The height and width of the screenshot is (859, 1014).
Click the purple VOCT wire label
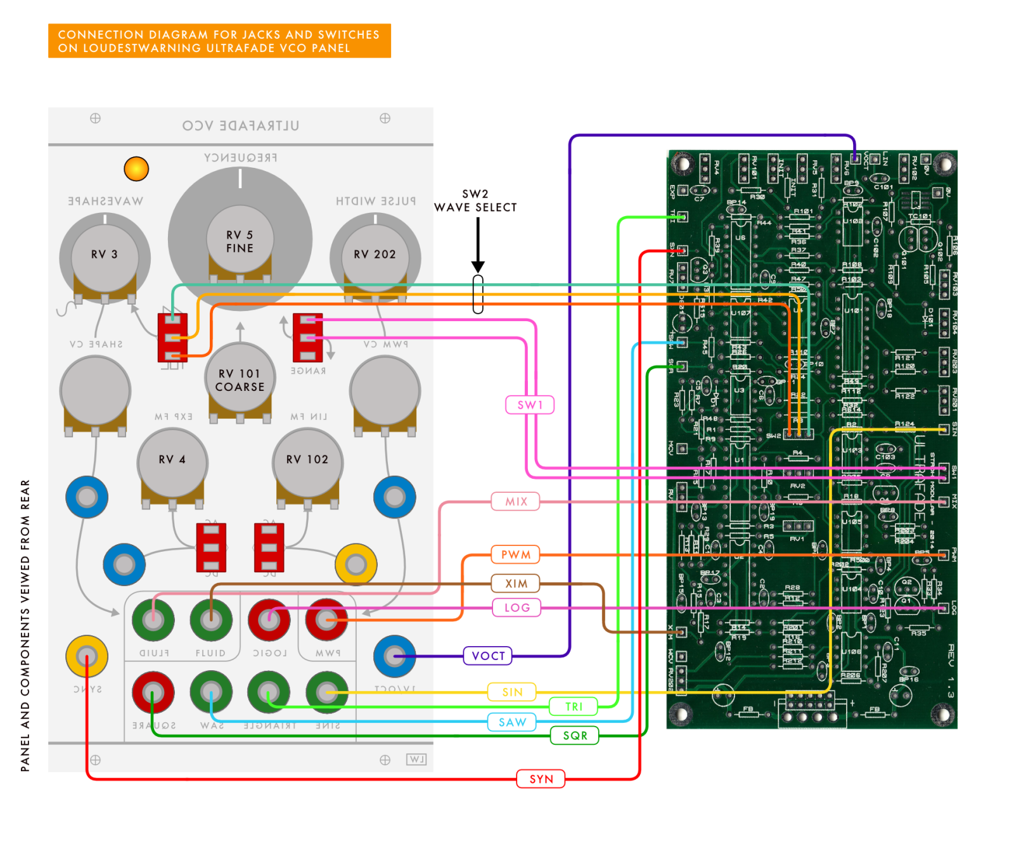488,656
